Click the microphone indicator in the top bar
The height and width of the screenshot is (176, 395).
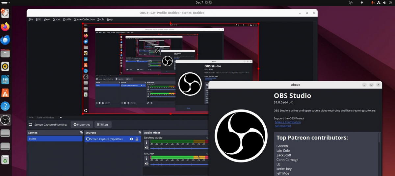(373, 3)
